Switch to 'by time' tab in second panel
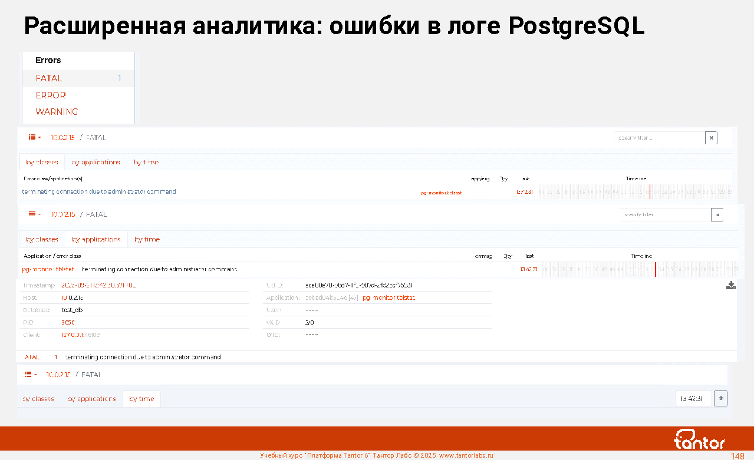 147,240
